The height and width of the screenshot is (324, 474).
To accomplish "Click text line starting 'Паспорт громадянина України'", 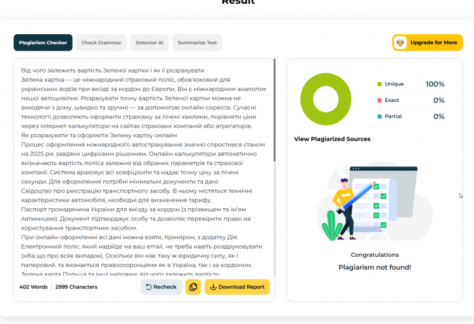I will [133, 209].
